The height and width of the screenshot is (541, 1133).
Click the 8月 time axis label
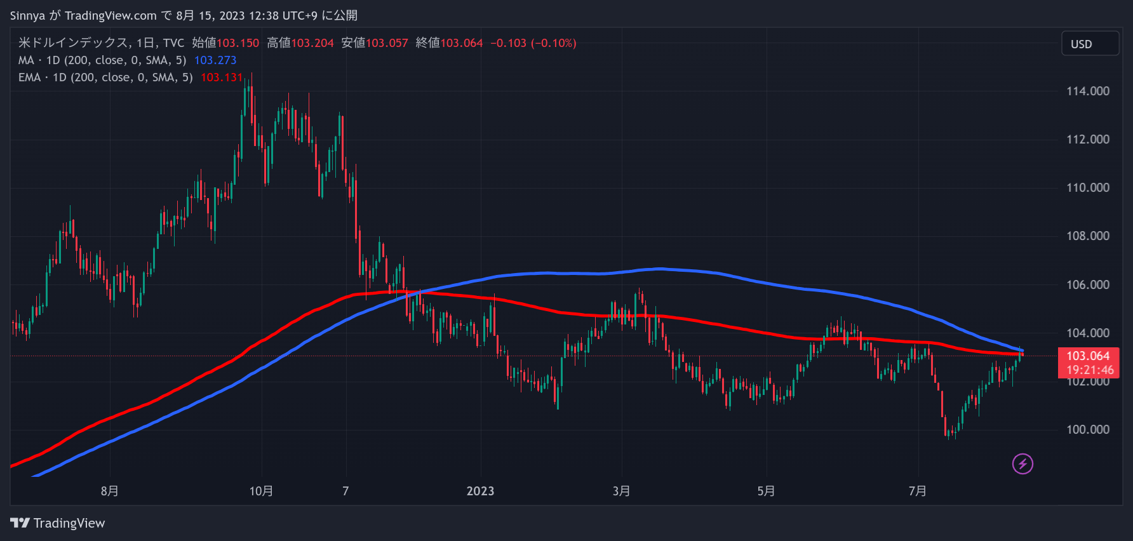pos(109,491)
